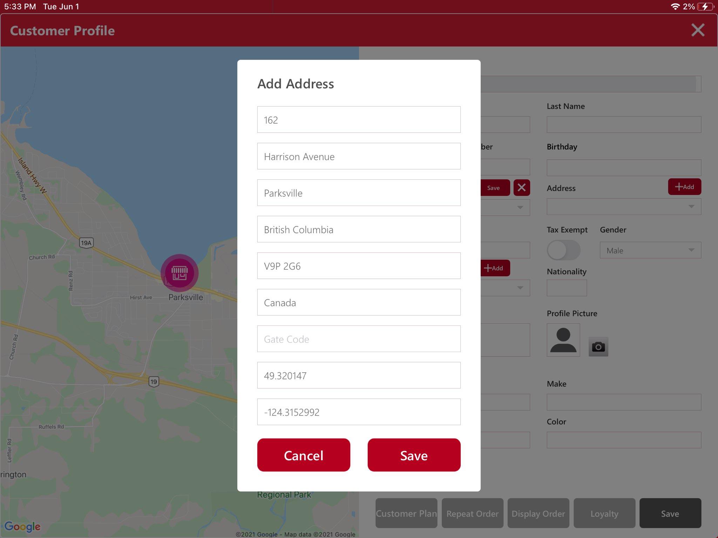Open the Display Order tab
718x538 pixels.
click(x=538, y=513)
